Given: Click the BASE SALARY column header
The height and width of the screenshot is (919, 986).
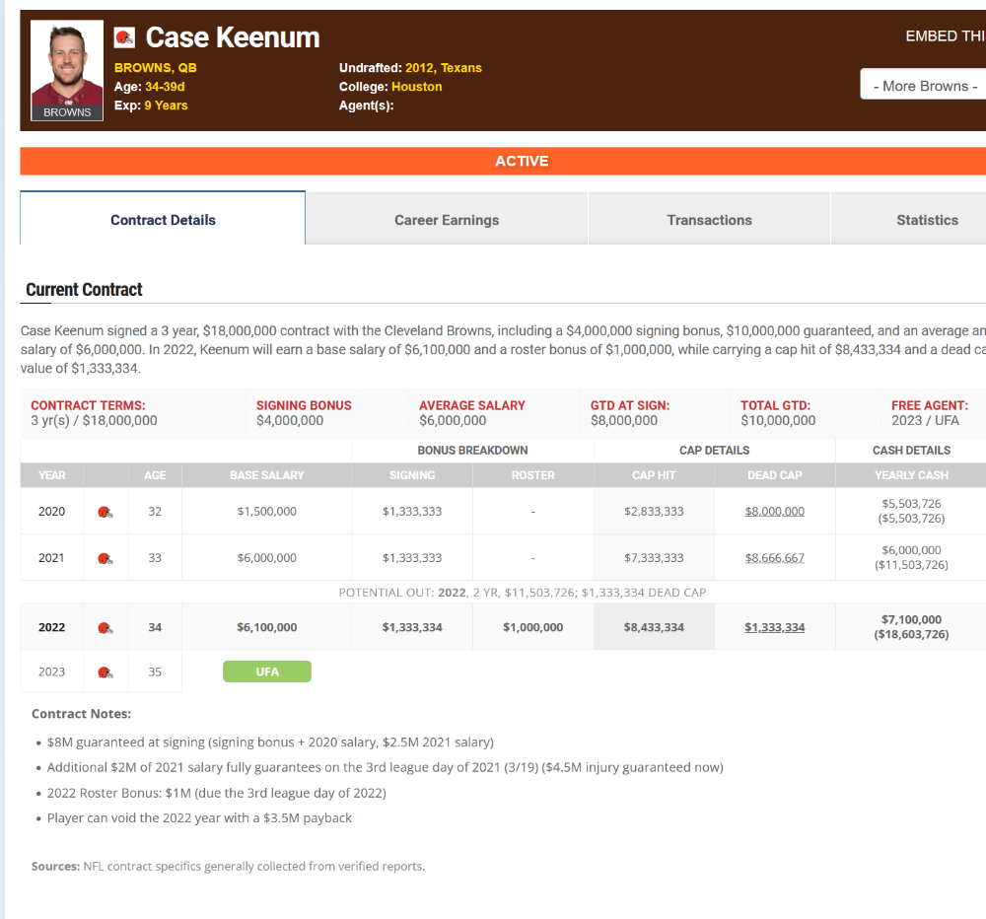Looking at the screenshot, I should pyautogui.click(x=266, y=475).
